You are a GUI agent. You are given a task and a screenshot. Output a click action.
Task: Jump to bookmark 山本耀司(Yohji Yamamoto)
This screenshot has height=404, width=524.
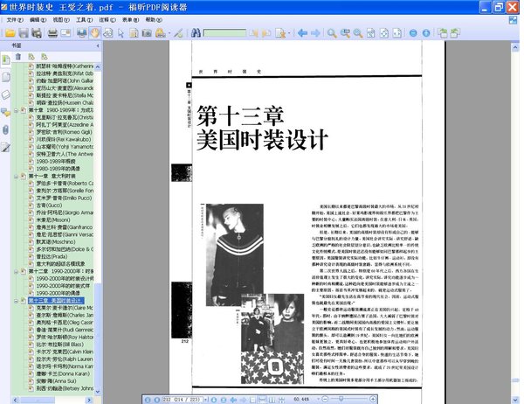(65, 148)
